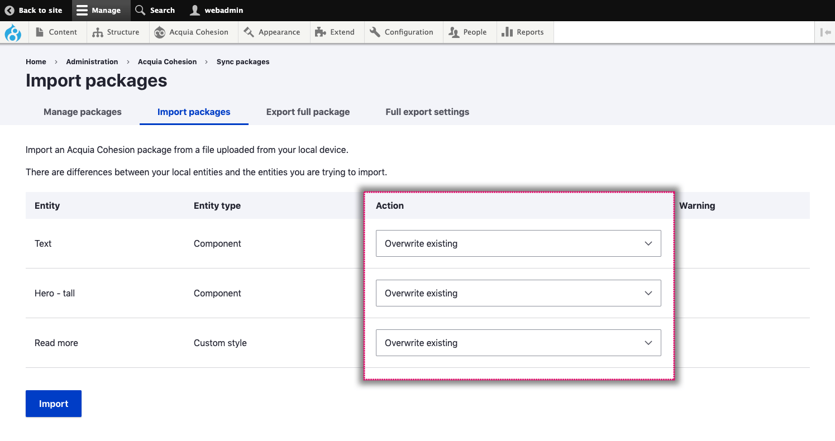This screenshot has width=835, height=441.
Task: Click the Hero - tall entity cell
Action: click(55, 293)
